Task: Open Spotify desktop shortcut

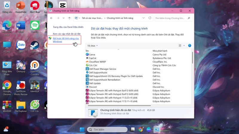Action: click(35, 27)
